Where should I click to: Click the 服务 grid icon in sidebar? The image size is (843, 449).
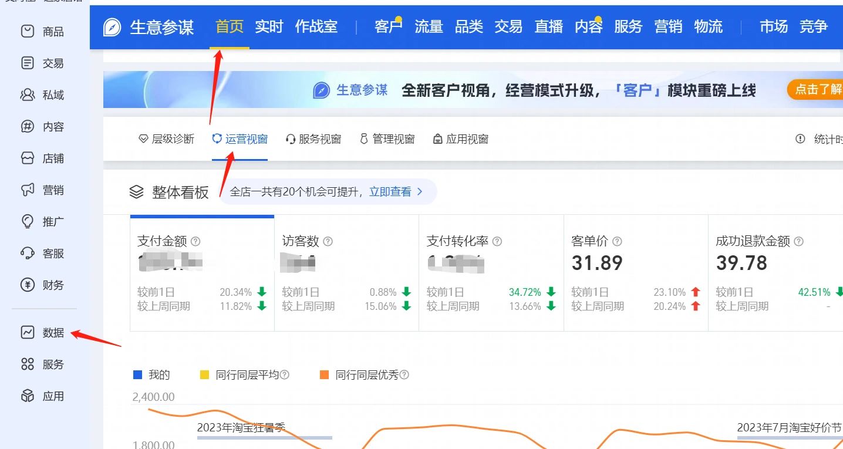[28, 364]
